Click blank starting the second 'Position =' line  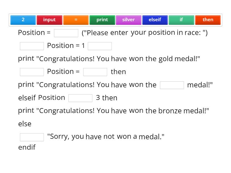32,72
